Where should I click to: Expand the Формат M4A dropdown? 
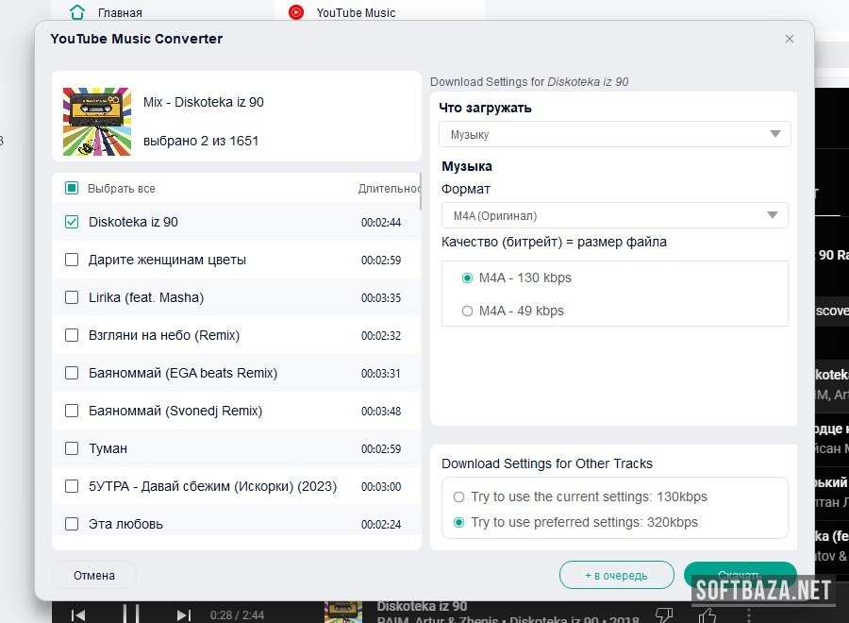pyautogui.click(x=614, y=215)
